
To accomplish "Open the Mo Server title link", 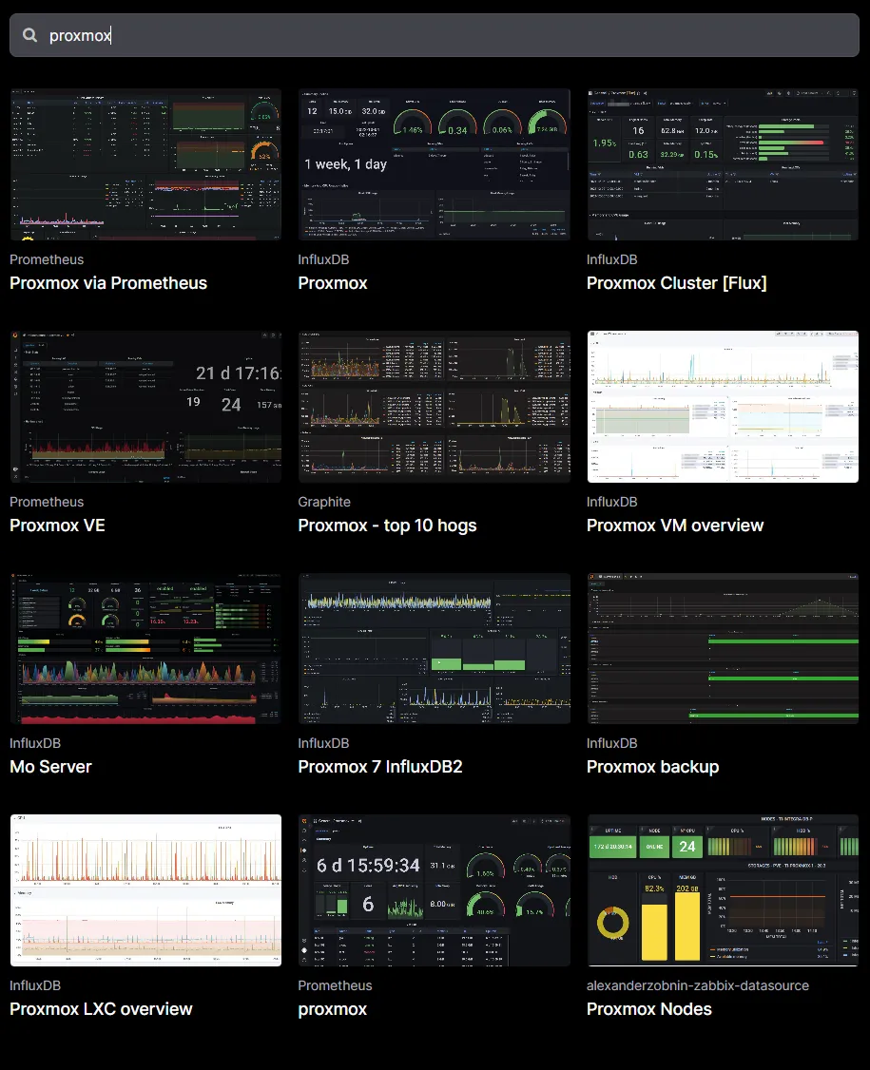I will click(50, 767).
